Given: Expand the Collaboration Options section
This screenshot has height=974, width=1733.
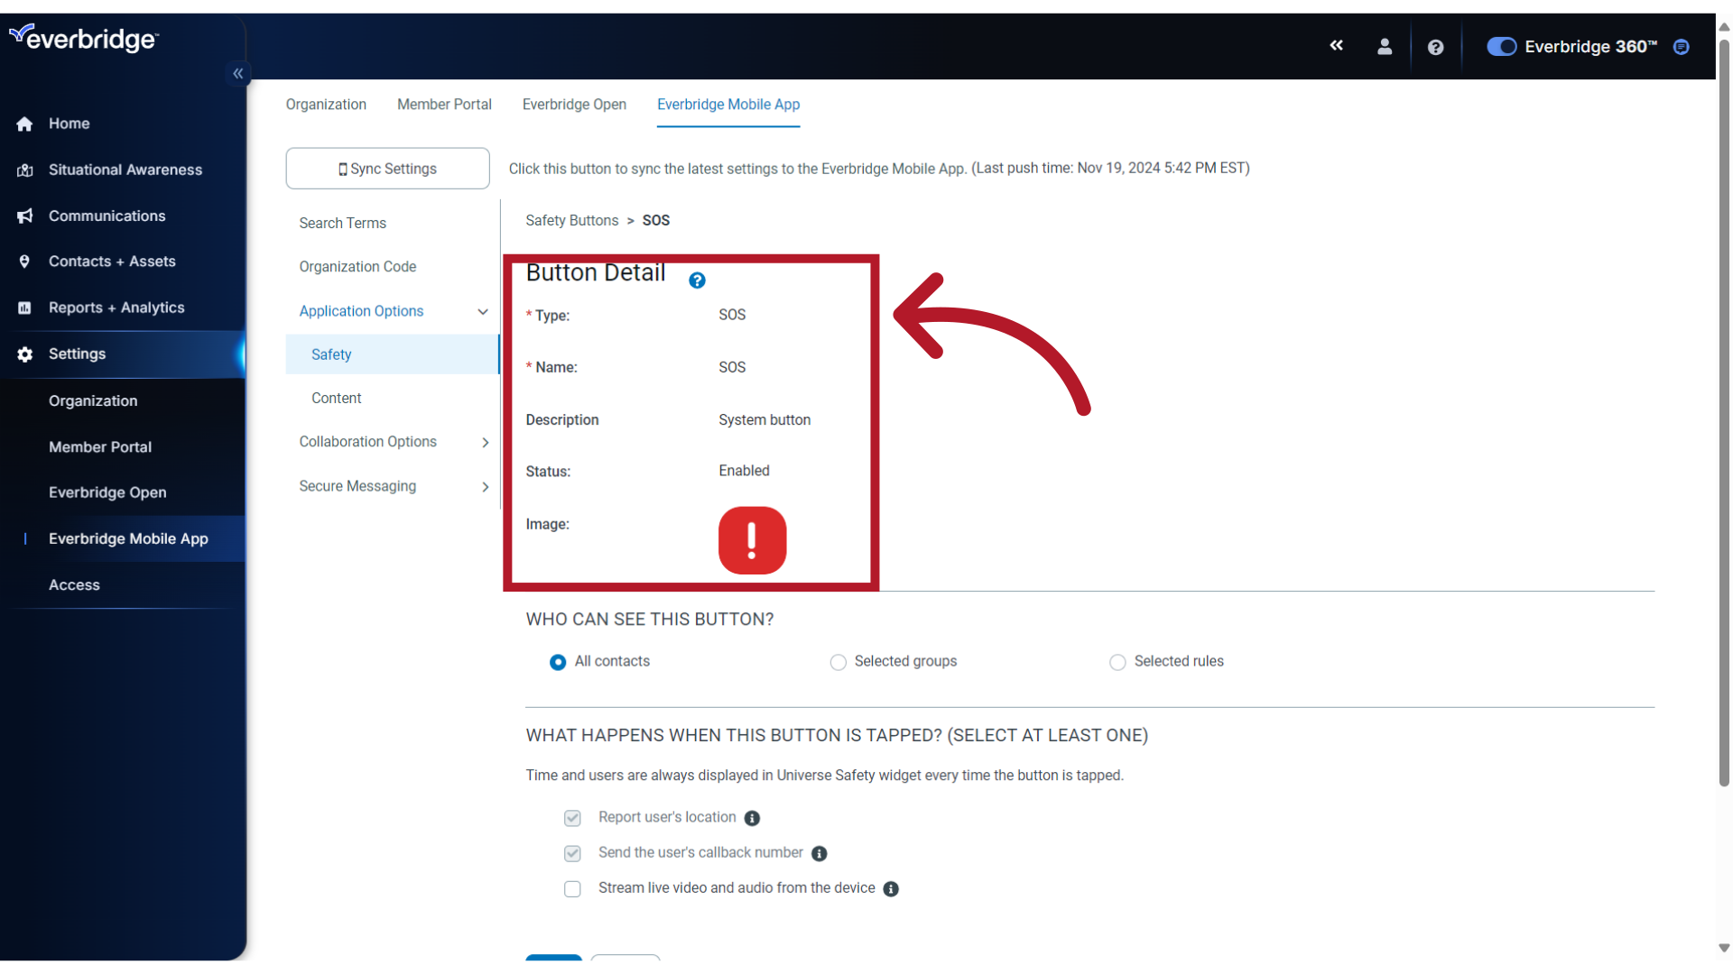Looking at the screenshot, I should pyautogui.click(x=367, y=441).
